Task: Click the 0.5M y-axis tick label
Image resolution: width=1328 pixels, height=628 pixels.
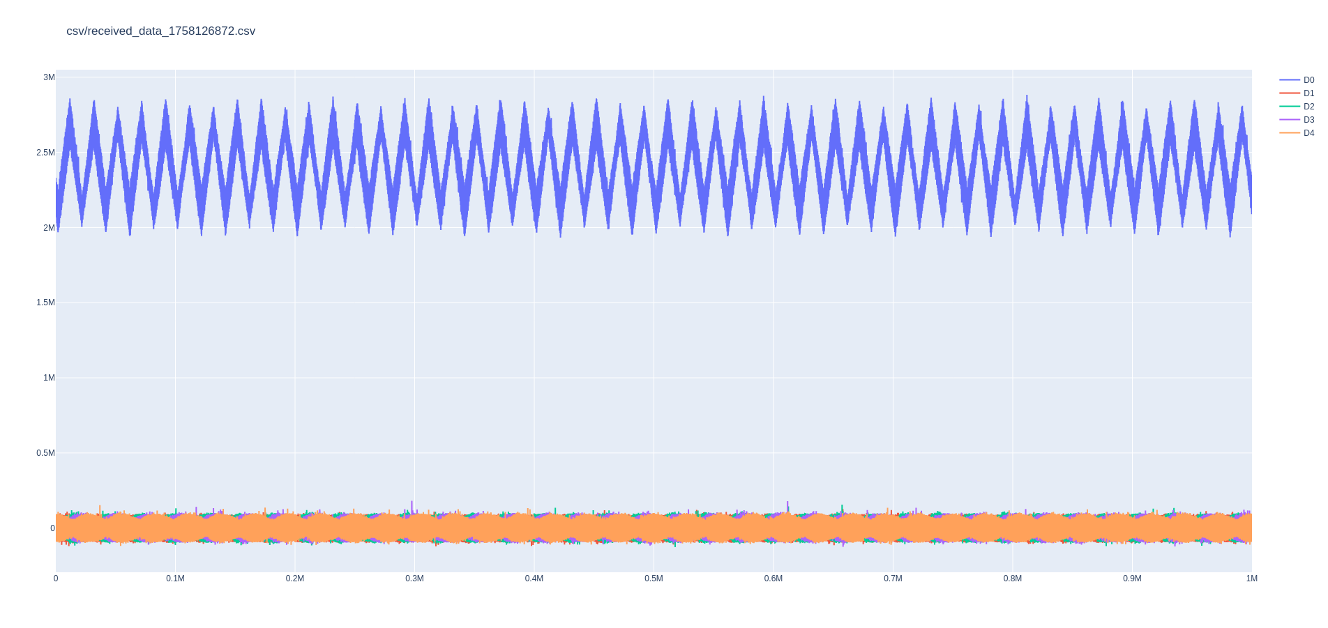Action: coord(45,453)
